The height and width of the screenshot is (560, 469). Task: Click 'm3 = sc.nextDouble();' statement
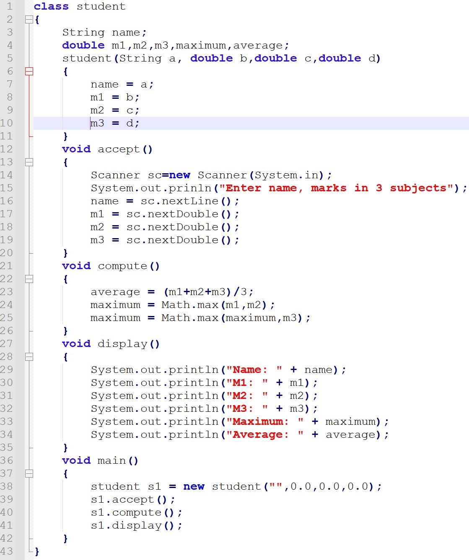pyautogui.click(x=165, y=240)
